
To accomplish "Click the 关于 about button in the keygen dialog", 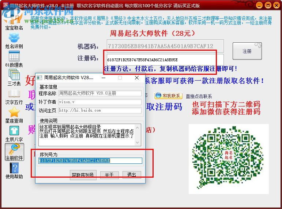I will [x=109, y=175].
